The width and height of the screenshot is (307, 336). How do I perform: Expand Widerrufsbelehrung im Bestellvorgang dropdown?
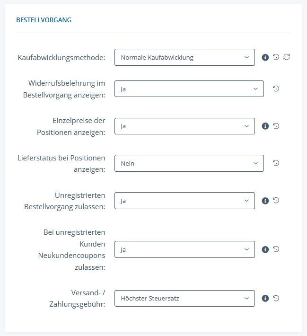(189, 88)
